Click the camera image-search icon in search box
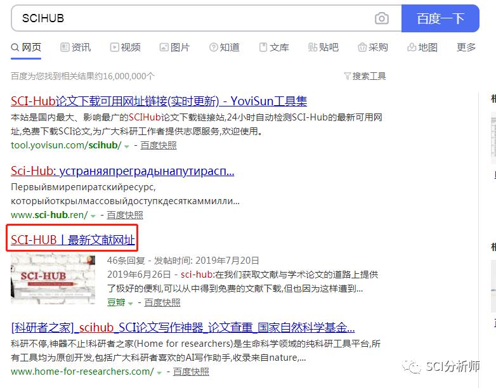Viewport: 496px width, 388px height. coord(381,18)
